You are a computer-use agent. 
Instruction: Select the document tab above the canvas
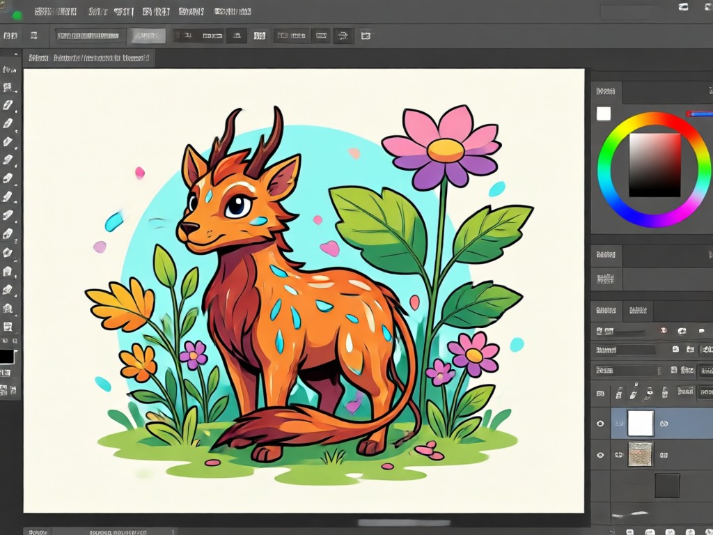tap(88, 59)
